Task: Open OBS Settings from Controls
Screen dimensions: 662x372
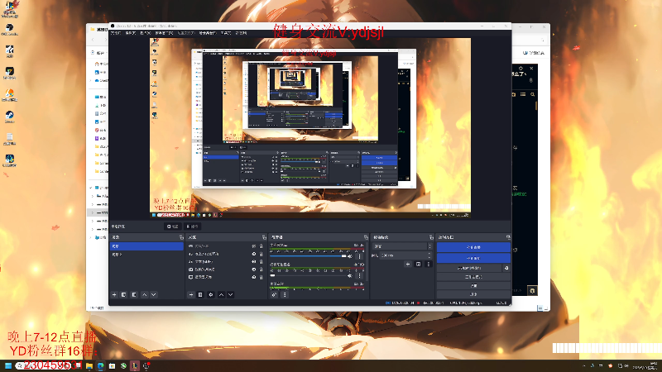Action: tap(473, 285)
